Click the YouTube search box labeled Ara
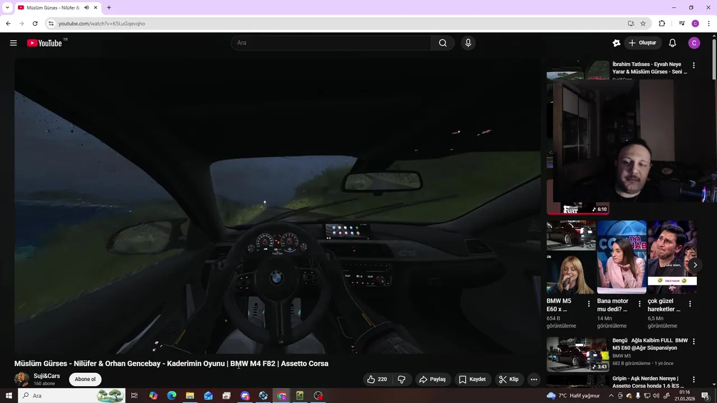The height and width of the screenshot is (403, 717). click(330, 43)
